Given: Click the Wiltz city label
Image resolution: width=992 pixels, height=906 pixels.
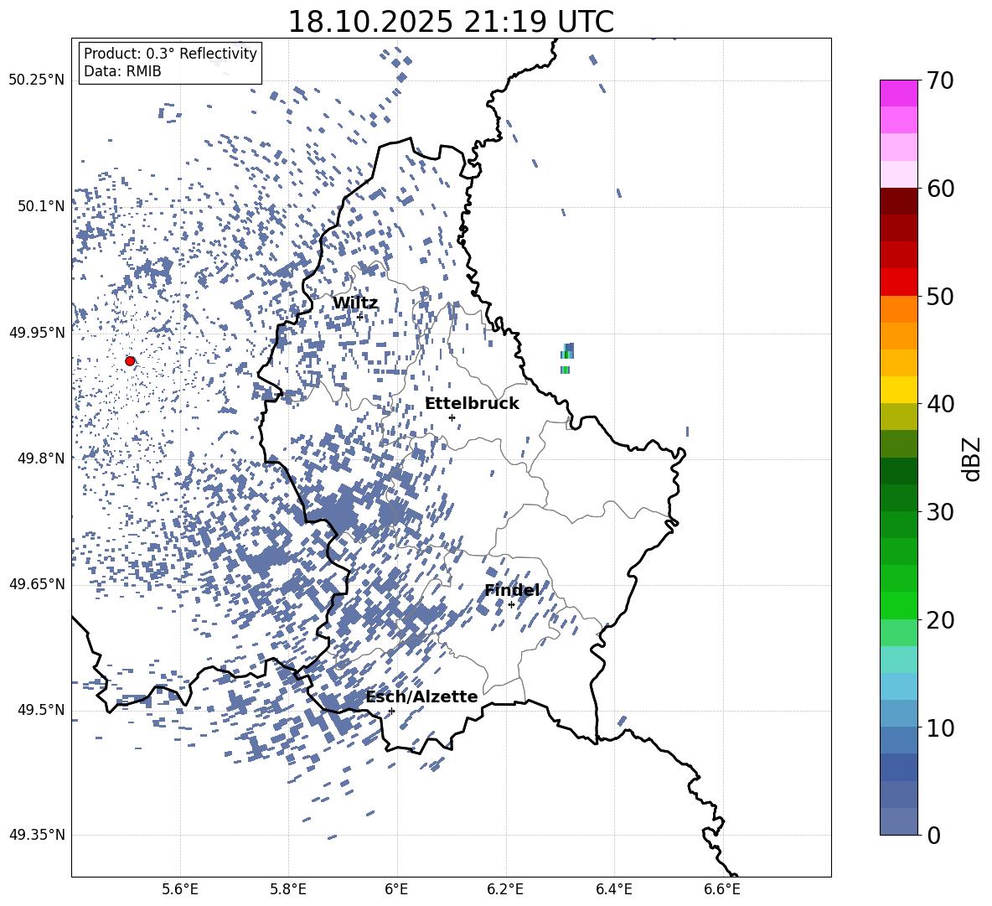Looking at the screenshot, I should coord(355,303).
